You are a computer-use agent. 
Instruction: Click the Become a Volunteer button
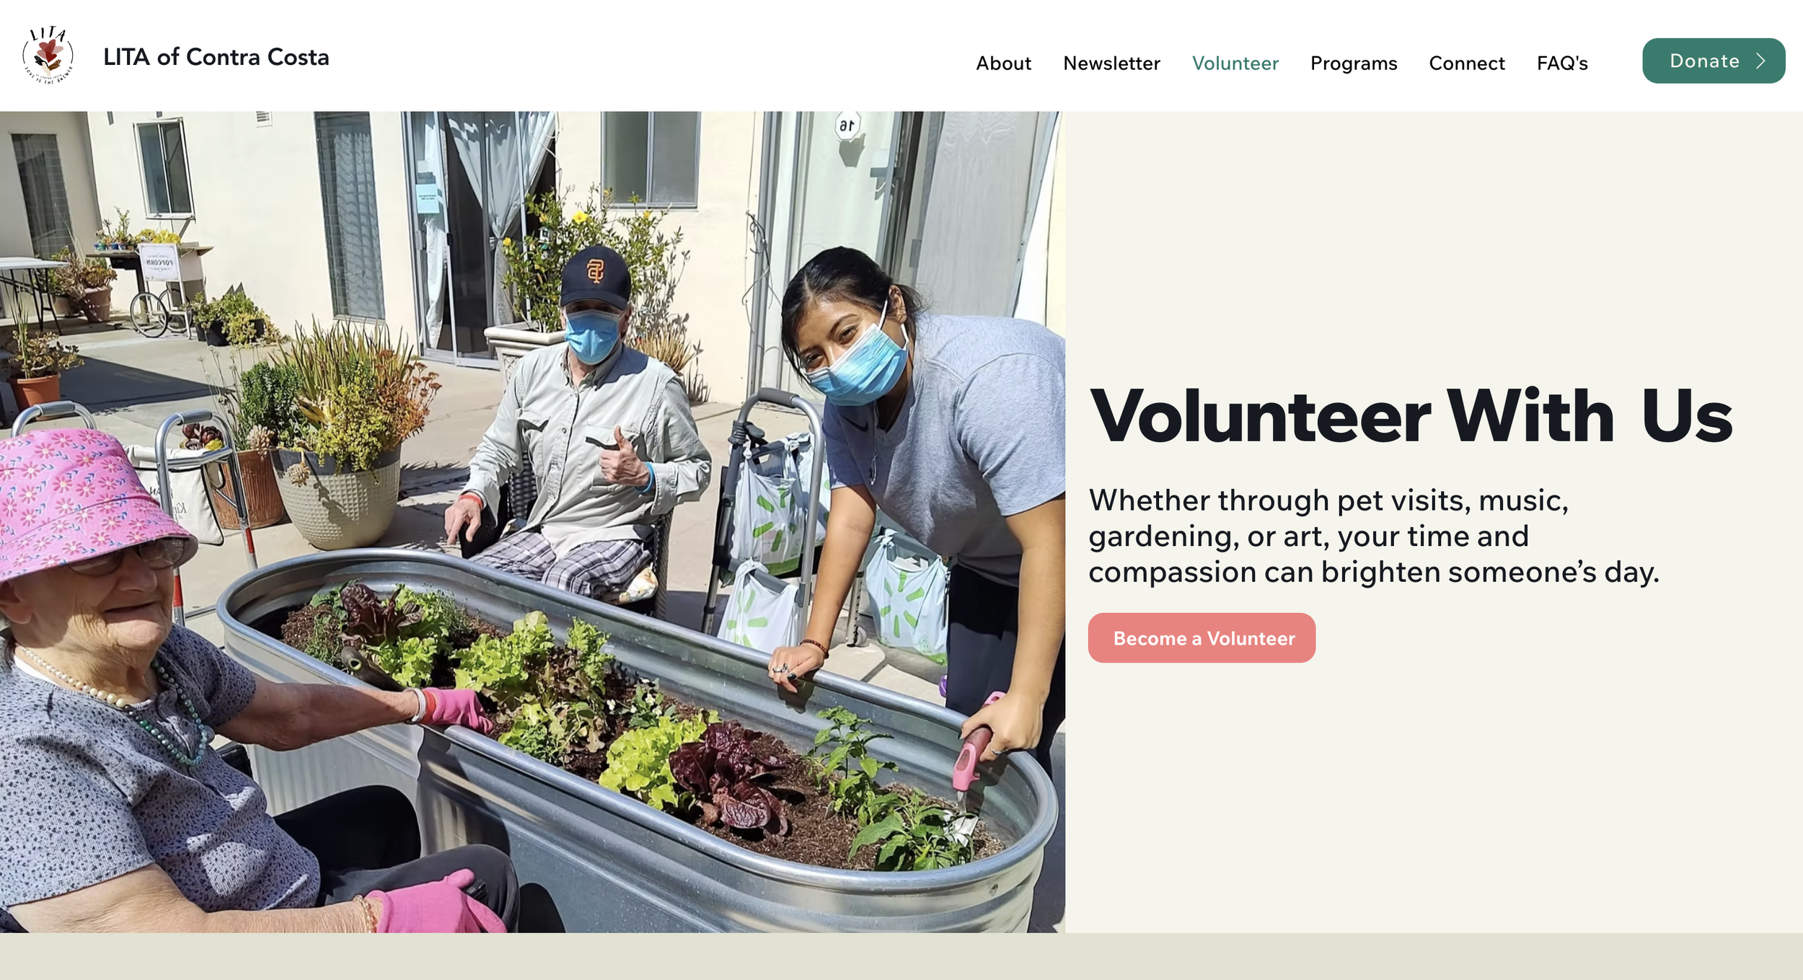coord(1202,638)
